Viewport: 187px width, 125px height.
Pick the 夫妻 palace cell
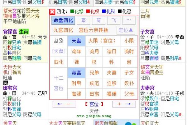pyautogui.click(x=112, y=72)
